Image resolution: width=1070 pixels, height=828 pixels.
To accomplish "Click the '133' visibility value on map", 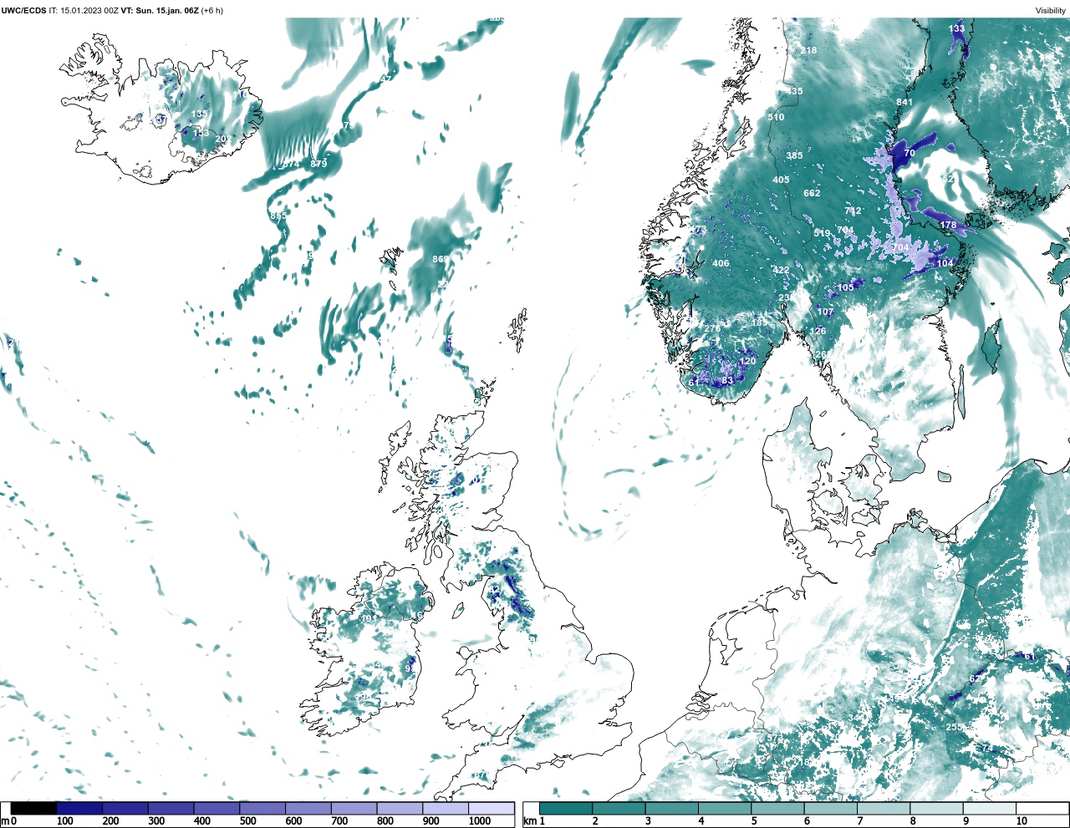I will pyautogui.click(x=956, y=28).
